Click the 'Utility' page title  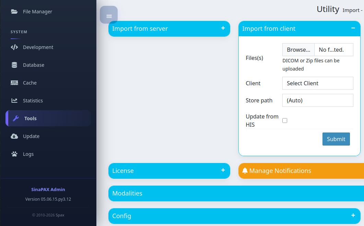(328, 9)
